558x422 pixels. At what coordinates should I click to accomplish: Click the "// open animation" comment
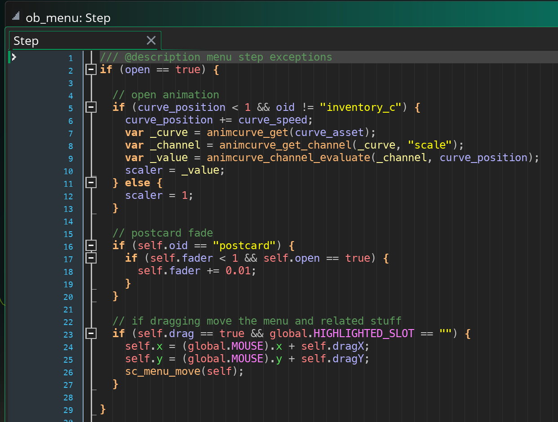coord(166,95)
